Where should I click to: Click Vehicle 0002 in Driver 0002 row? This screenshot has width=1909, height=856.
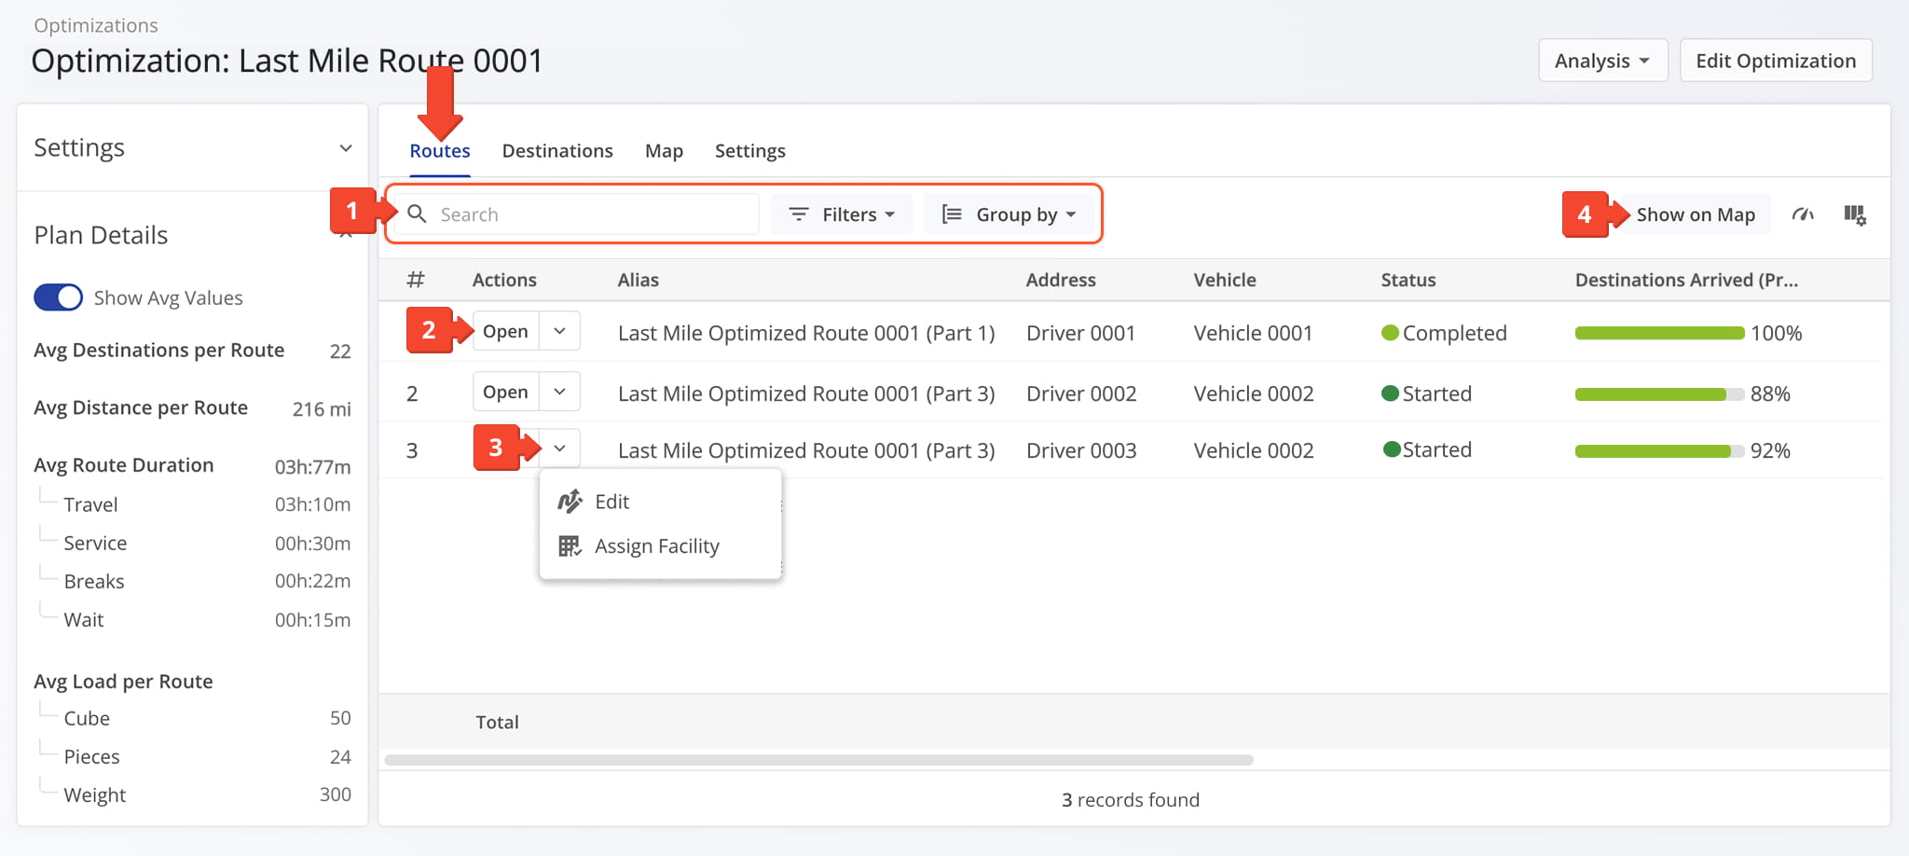pos(1254,393)
